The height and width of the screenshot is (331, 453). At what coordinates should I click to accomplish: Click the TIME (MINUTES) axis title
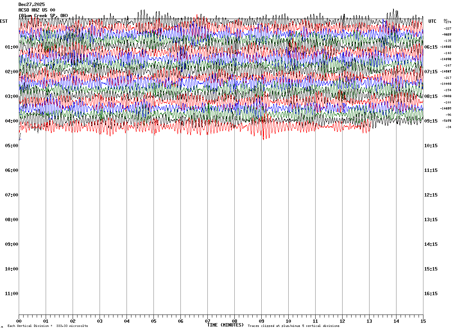226,325
